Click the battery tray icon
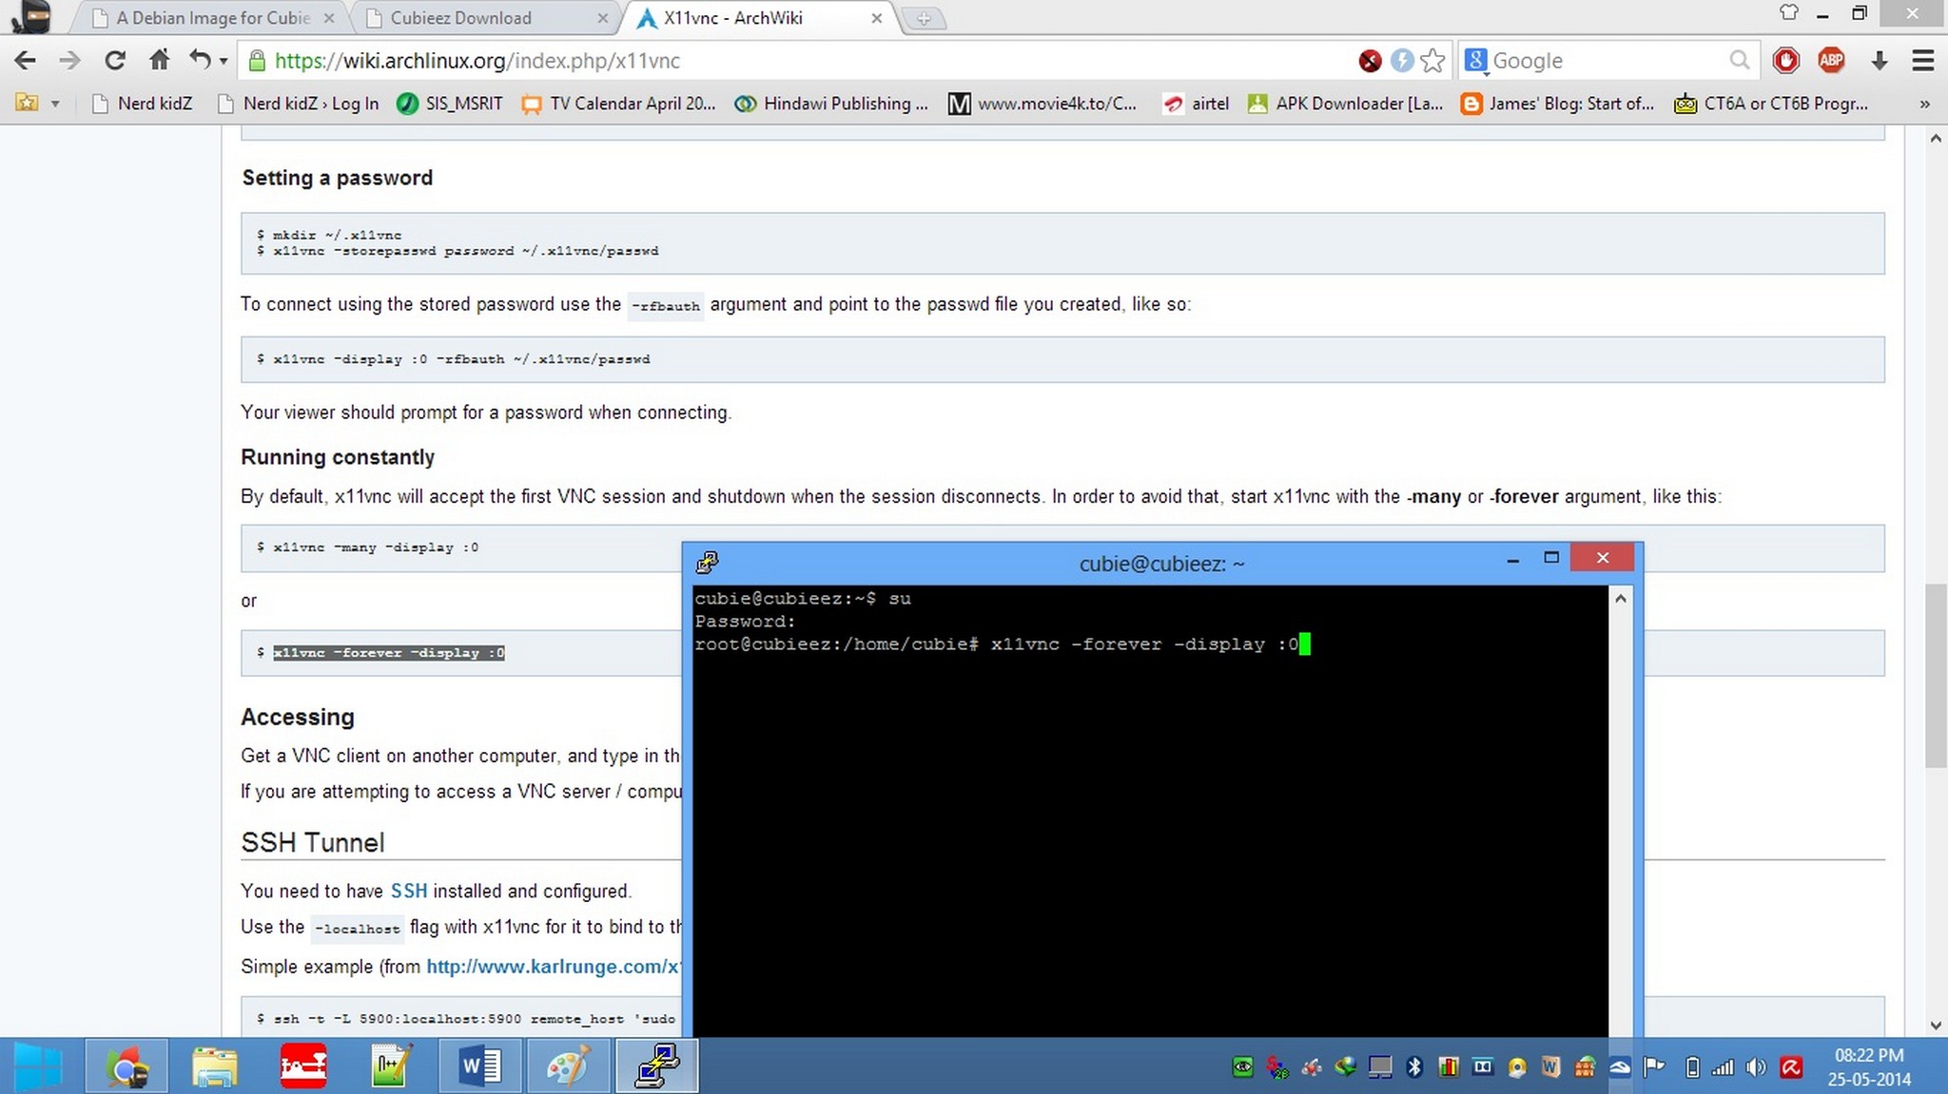The height and width of the screenshot is (1094, 1948). coord(1692,1067)
